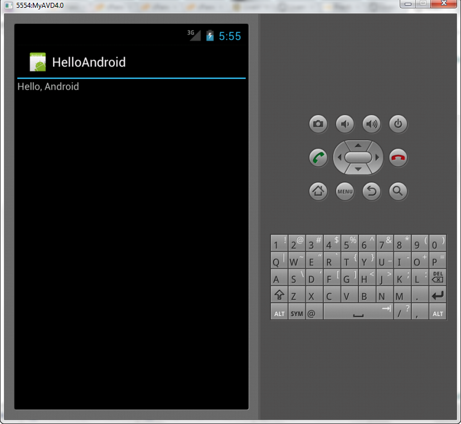Raise volume with the volume up button
The height and width of the screenshot is (424, 461).
click(372, 124)
